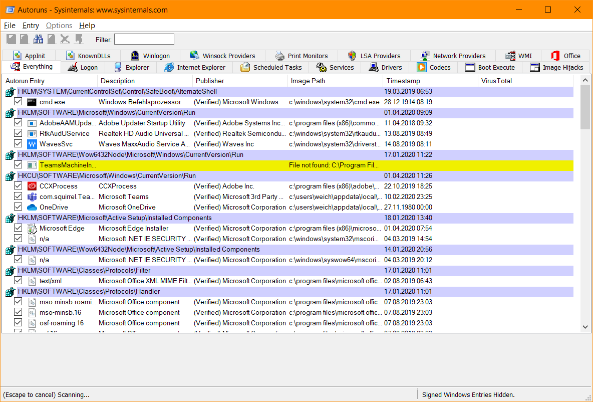
Task: Toggle the CCXProcess checkbox
Action: (18, 186)
